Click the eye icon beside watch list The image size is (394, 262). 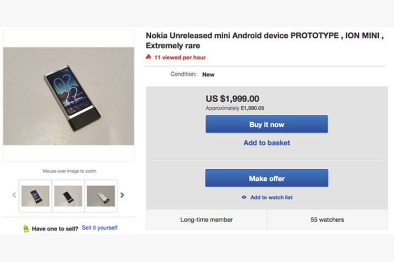click(x=244, y=198)
